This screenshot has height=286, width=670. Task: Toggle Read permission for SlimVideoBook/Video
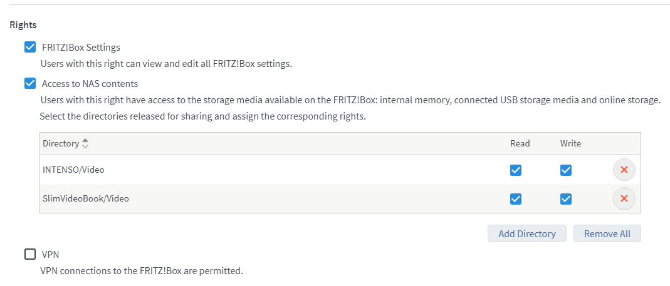click(x=516, y=198)
